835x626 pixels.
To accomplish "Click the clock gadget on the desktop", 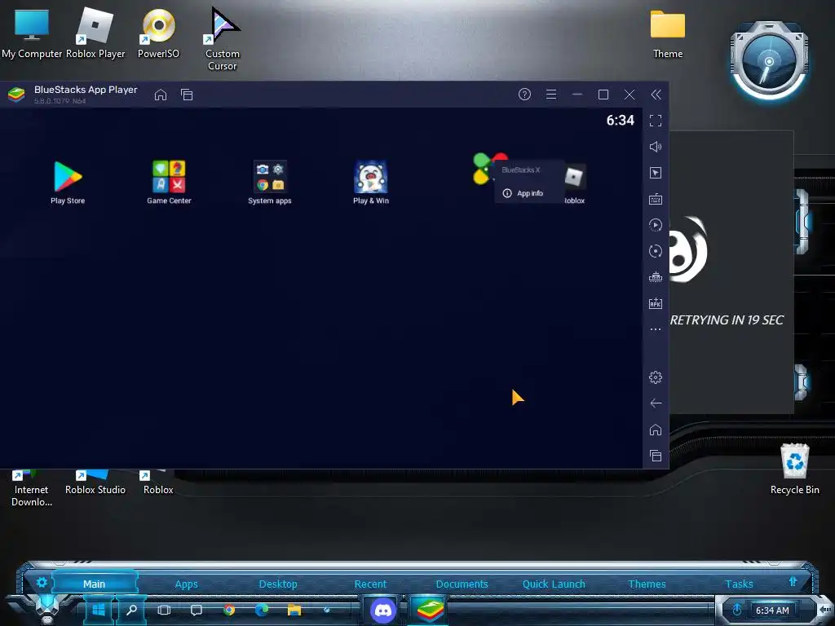I will [x=769, y=62].
